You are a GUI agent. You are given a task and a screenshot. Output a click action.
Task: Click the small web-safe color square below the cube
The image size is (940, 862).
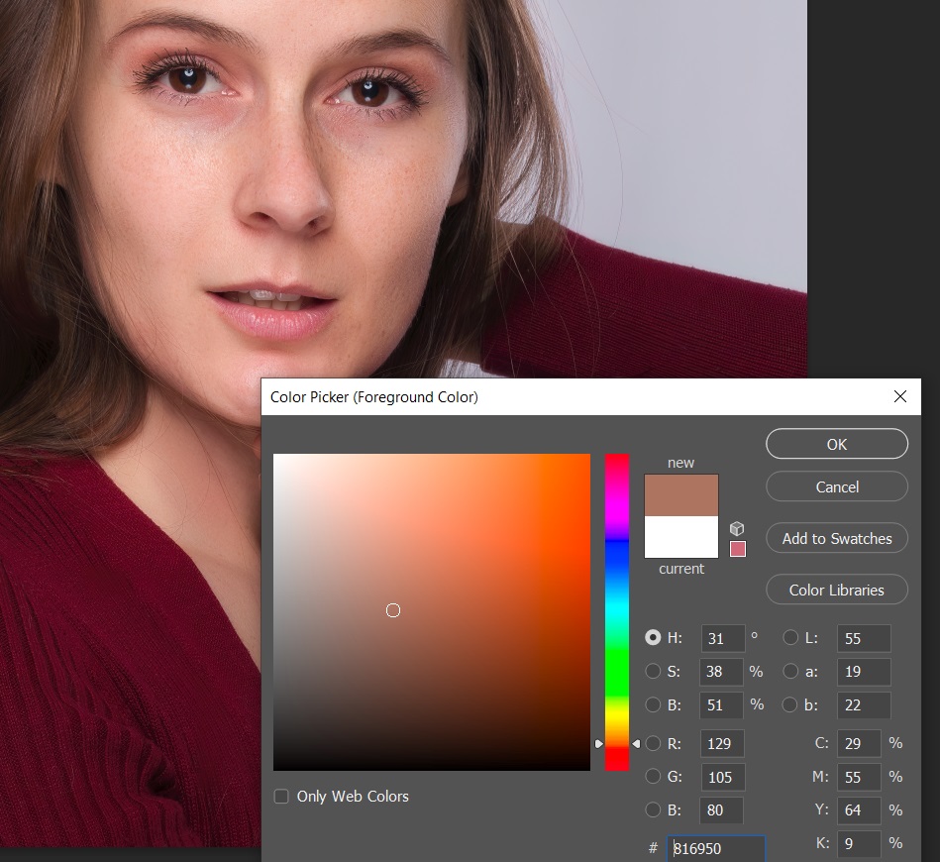click(x=737, y=549)
